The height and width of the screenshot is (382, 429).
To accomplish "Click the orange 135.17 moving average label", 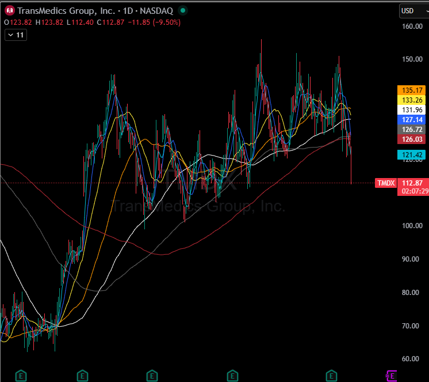I will (411, 90).
